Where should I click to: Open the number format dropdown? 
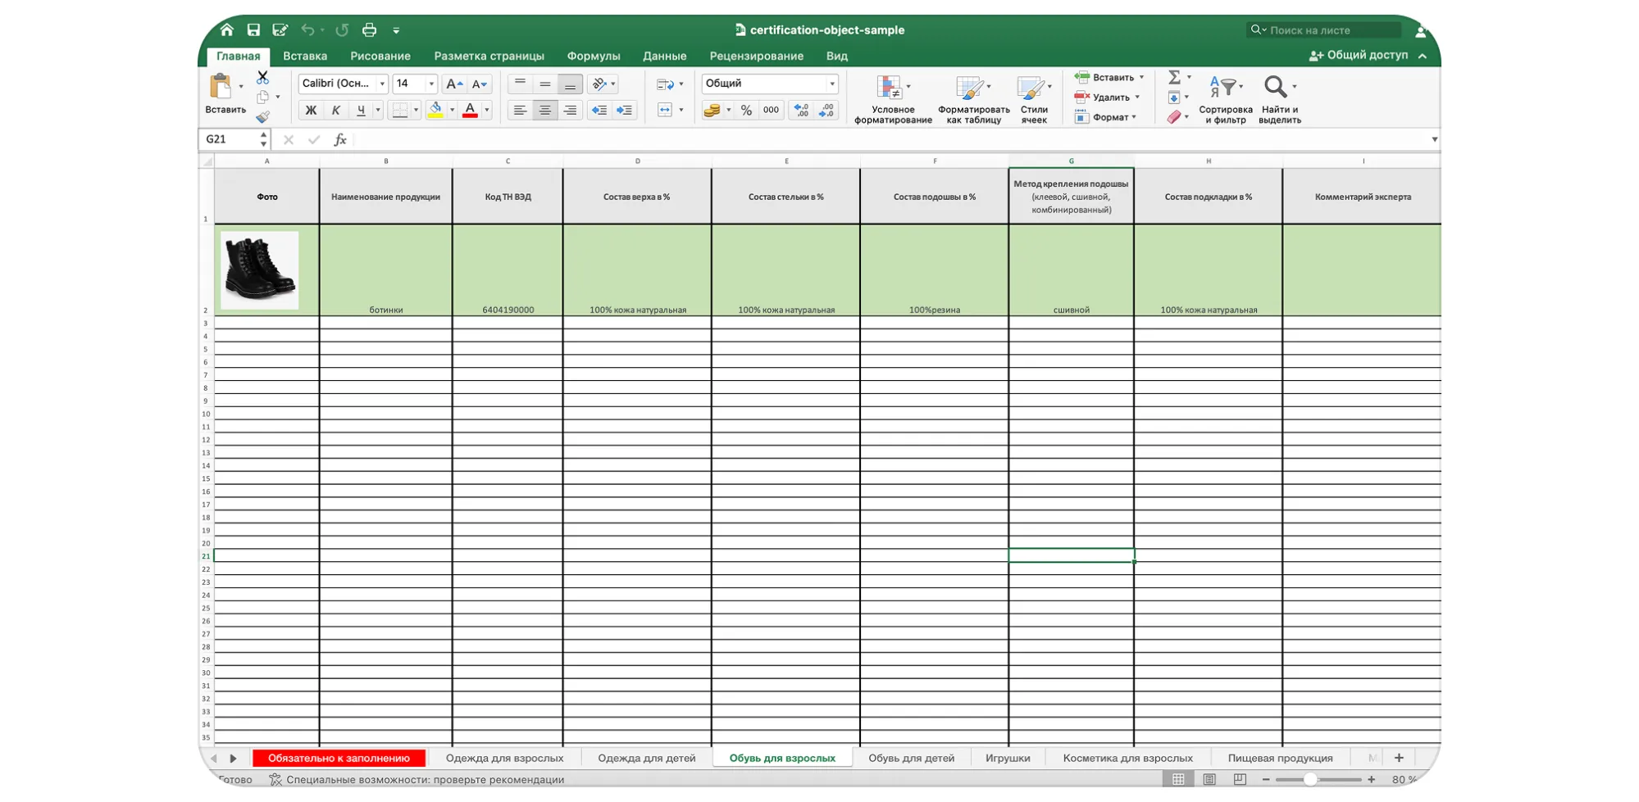pos(831,84)
